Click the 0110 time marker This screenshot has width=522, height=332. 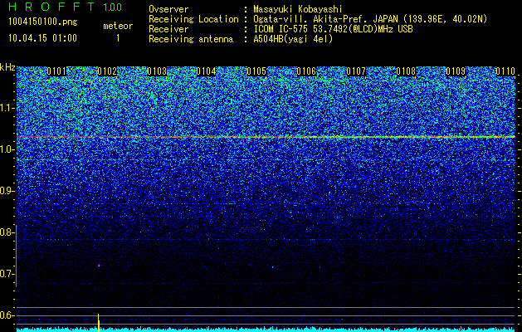click(x=505, y=71)
